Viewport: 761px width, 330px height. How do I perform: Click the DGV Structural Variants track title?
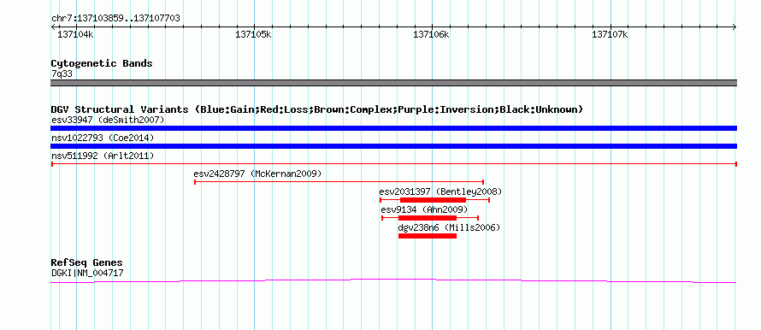coord(316,109)
